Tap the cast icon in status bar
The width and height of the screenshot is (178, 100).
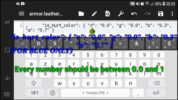click(x=132, y=4)
